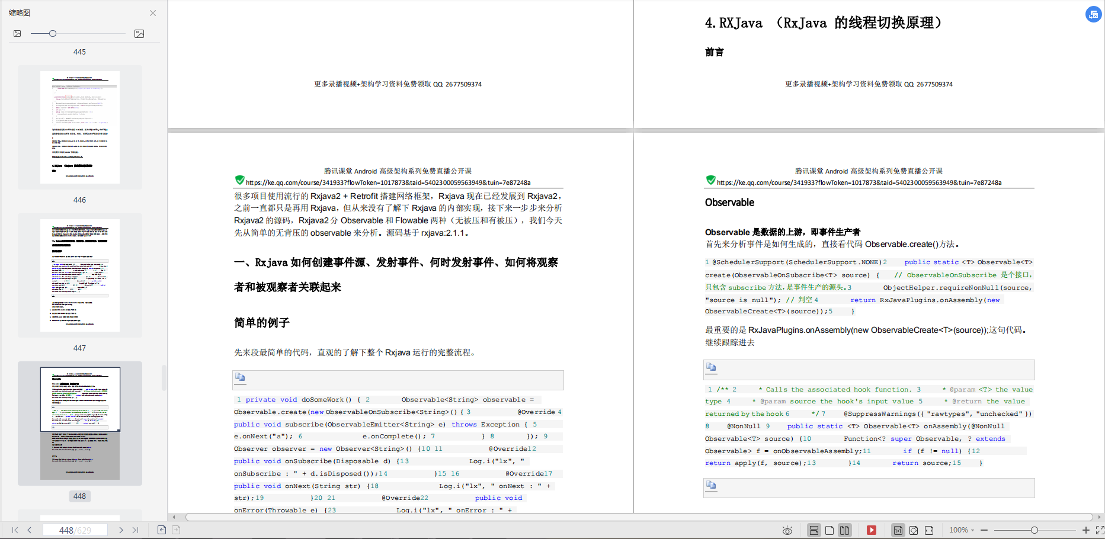1105x539 pixels.
Task: Click the page number input field
Action: (x=75, y=530)
